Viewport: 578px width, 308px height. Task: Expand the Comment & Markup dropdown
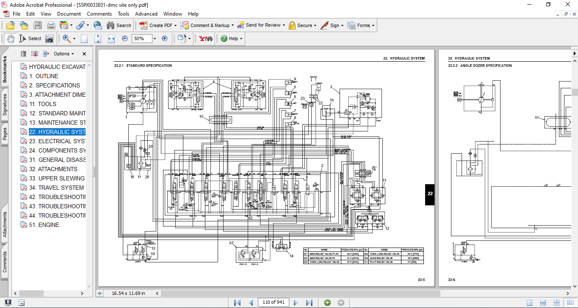pyautogui.click(x=232, y=25)
